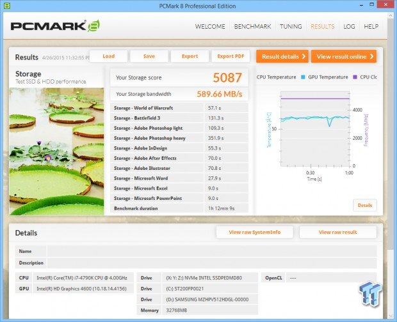Click the Name input field
The height and width of the screenshot is (322, 397).
pos(212,251)
